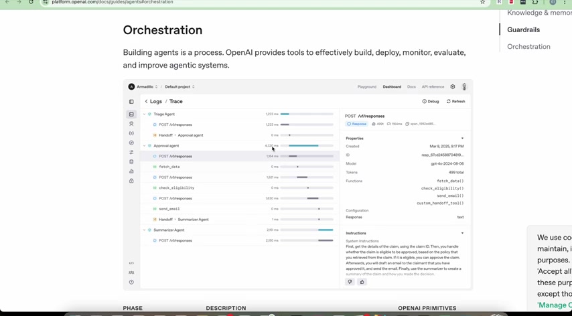Viewport: 572px width, 316px height.
Task: Jump to Orchestration in the page outline
Action: coord(528,47)
